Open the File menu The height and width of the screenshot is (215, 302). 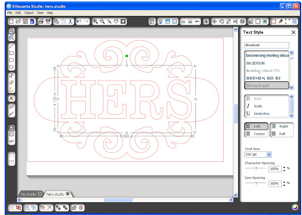9,13
